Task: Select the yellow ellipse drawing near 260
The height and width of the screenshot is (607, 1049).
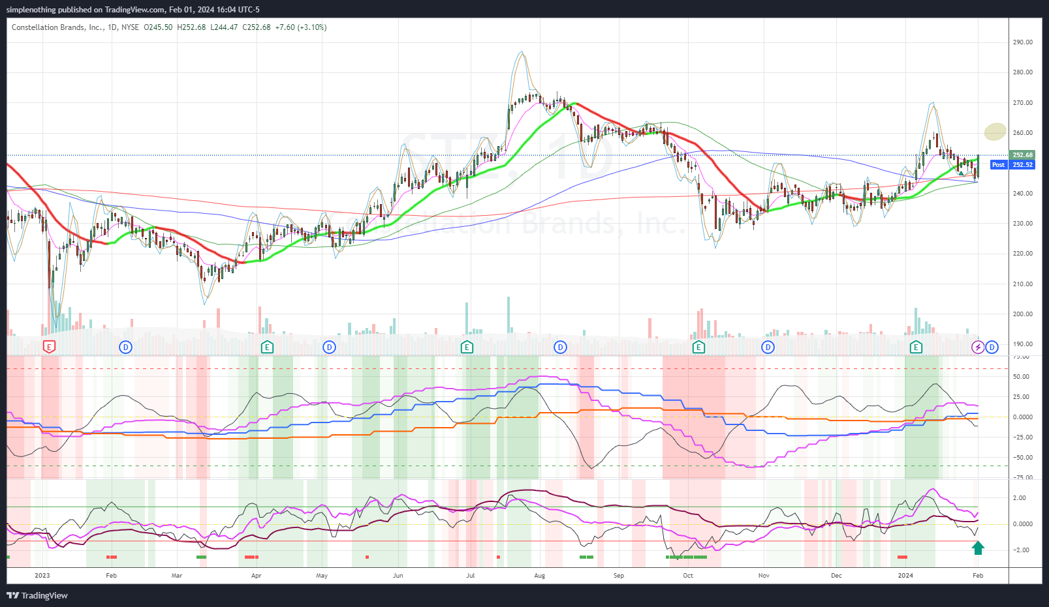Action: (995, 132)
